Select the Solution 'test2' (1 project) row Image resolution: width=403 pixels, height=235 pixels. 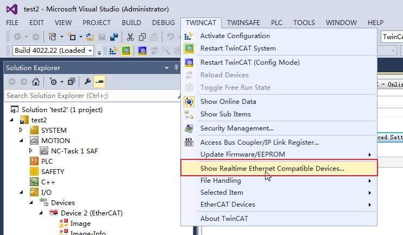(62, 110)
